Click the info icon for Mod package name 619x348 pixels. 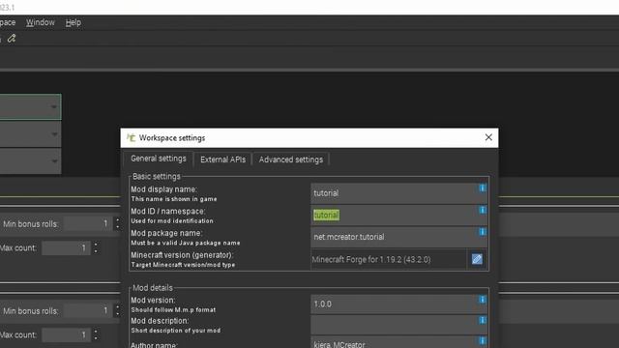click(483, 232)
